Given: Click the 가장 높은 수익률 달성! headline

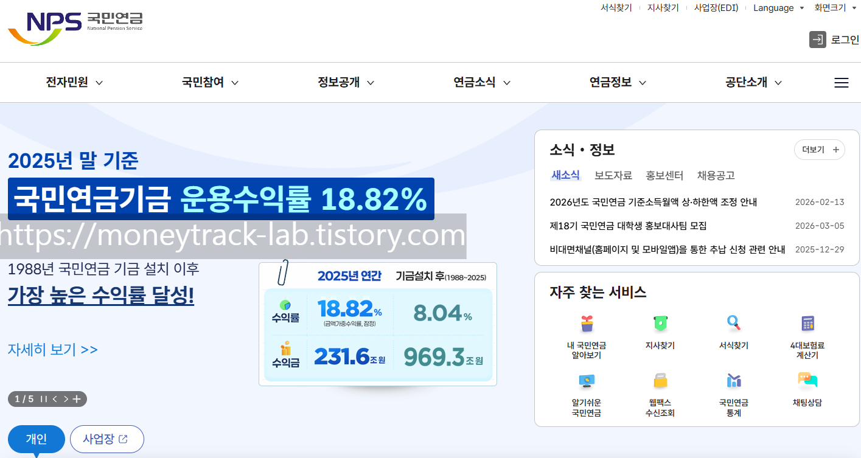Looking at the screenshot, I should 101,296.
